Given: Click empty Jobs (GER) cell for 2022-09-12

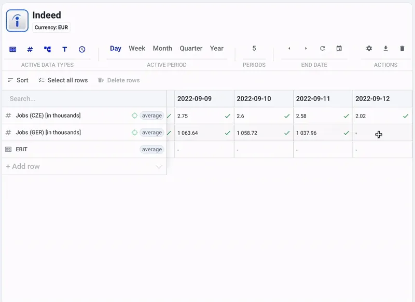Looking at the screenshot, I should (x=382, y=133).
